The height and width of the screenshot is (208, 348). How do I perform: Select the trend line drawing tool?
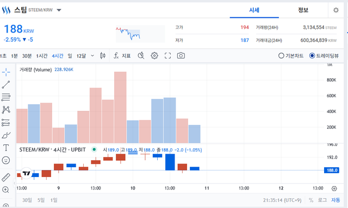coord(6,85)
